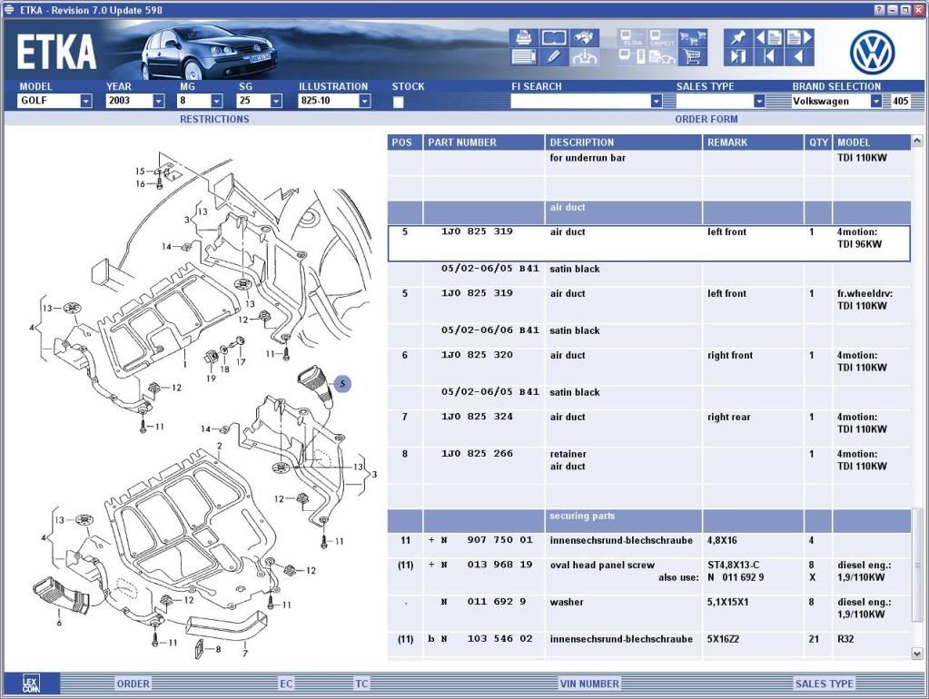The height and width of the screenshot is (699, 929).
Task: Click the PART NUMBER column header
Action: tap(483, 143)
